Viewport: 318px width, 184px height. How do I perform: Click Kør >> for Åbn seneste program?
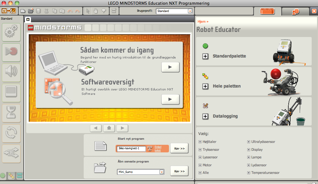tap(179, 171)
